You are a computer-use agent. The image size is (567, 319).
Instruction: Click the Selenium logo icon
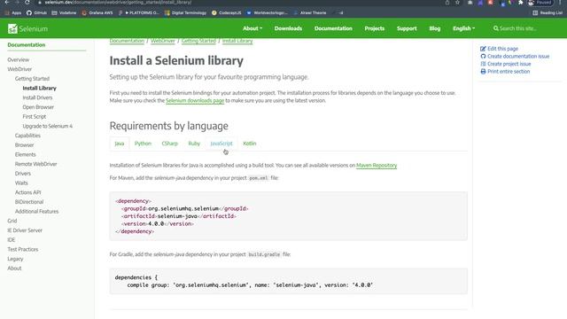[12, 28]
